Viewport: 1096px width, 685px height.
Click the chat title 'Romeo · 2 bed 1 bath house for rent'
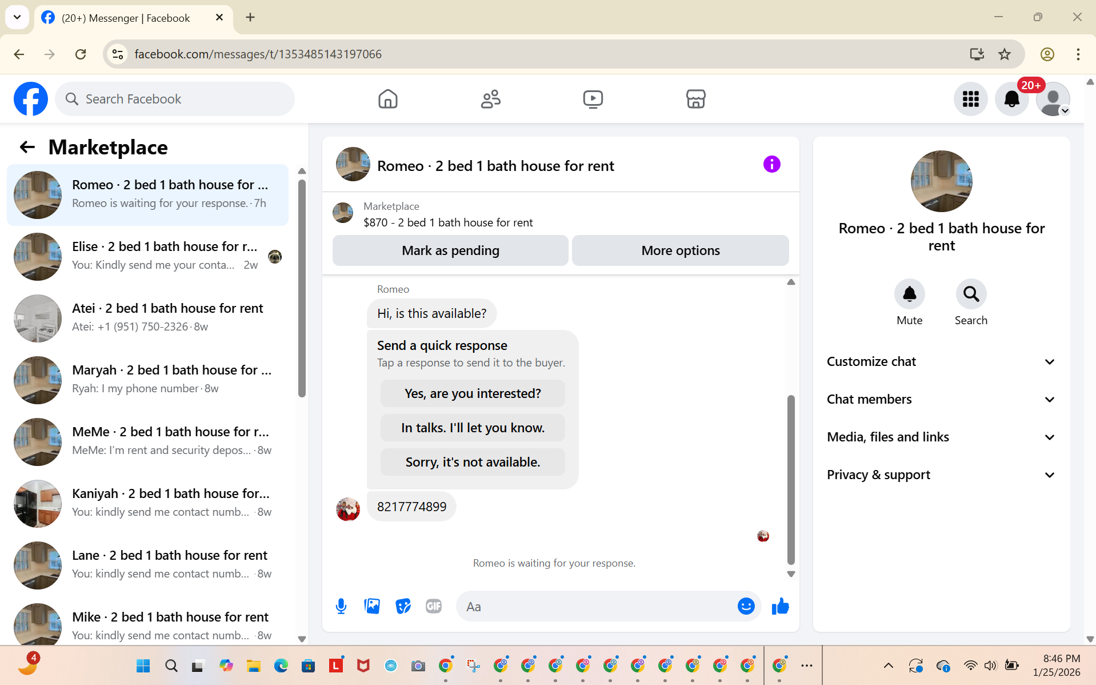tap(495, 166)
